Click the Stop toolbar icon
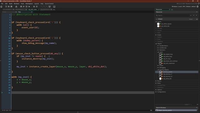The width and height of the screenshot is (200, 113). [x=26, y=7]
